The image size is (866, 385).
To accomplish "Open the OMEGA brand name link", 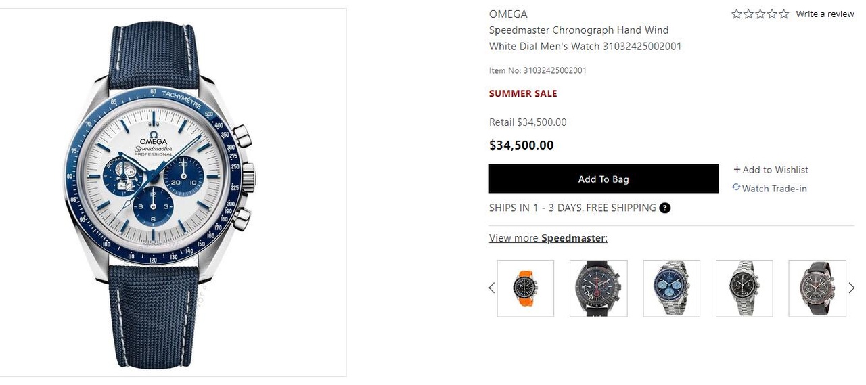I will click(508, 14).
